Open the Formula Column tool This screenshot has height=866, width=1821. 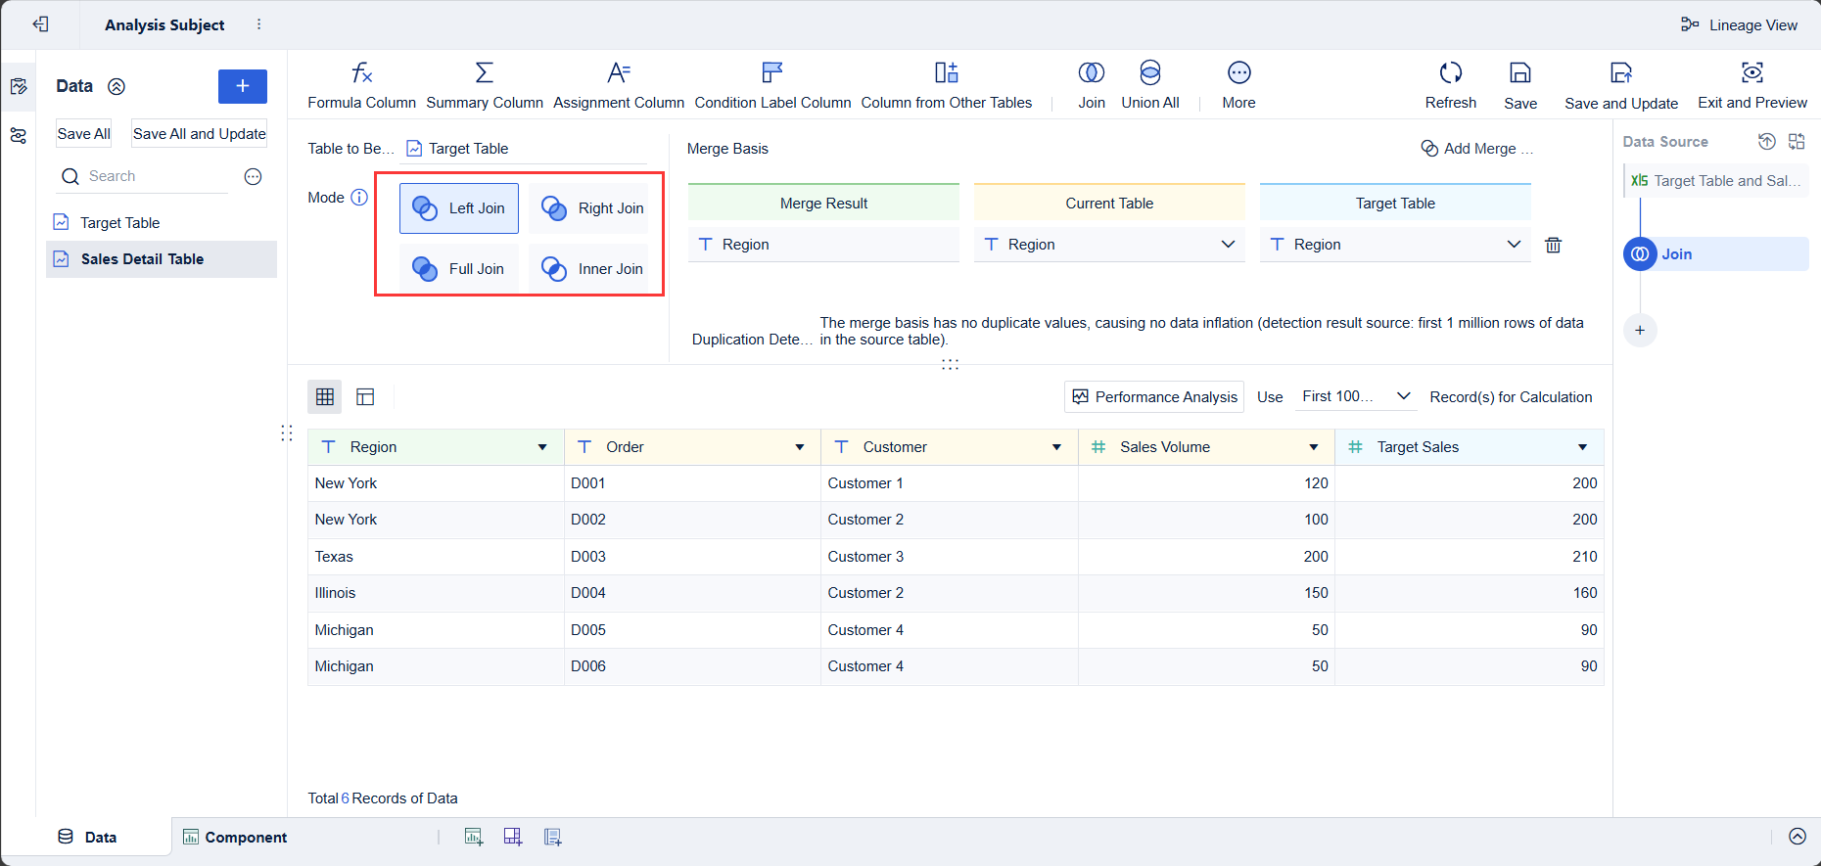point(361,85)
